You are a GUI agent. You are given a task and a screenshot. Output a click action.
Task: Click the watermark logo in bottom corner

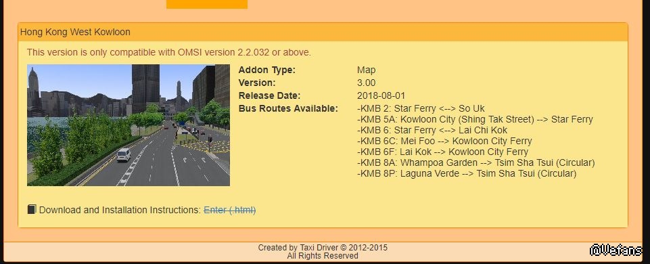(616, 250)
